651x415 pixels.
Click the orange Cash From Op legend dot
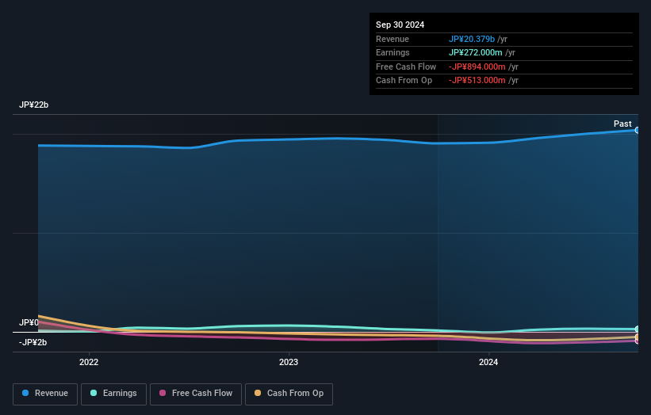tap(258, 393)
